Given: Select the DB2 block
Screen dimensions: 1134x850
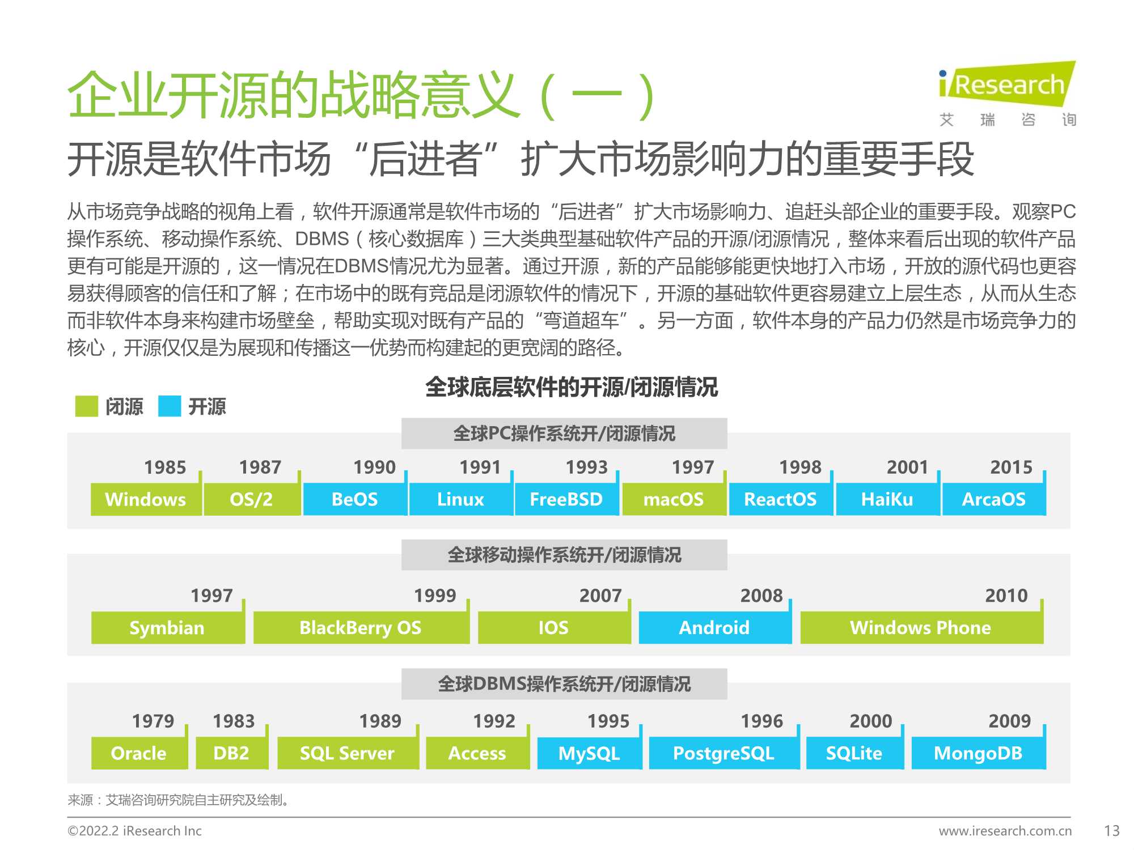Looking at the screenshot, I should [x=231, y=753].
